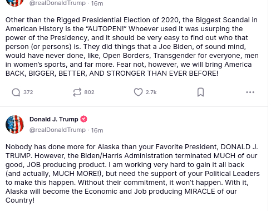Image resolution: width=276 pixels, height=211 pixels.
Task: Like the AUTOPEN post with heart icon
Action: coord(138,92)
